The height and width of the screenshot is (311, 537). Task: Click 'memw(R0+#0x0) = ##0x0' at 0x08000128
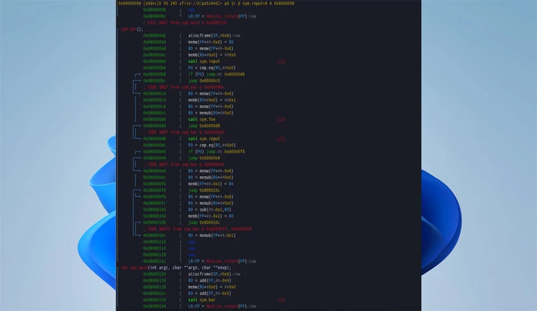(x=211, y=287)
